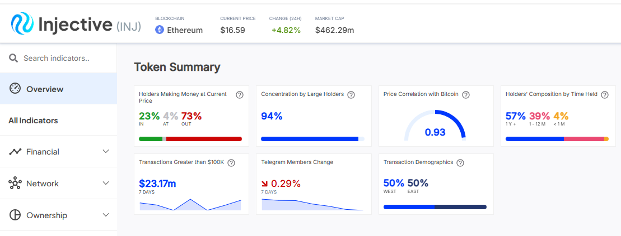Screen dimensions: 621x236
Task: Click the Financial chart line icon
Action: click(15, 152)
